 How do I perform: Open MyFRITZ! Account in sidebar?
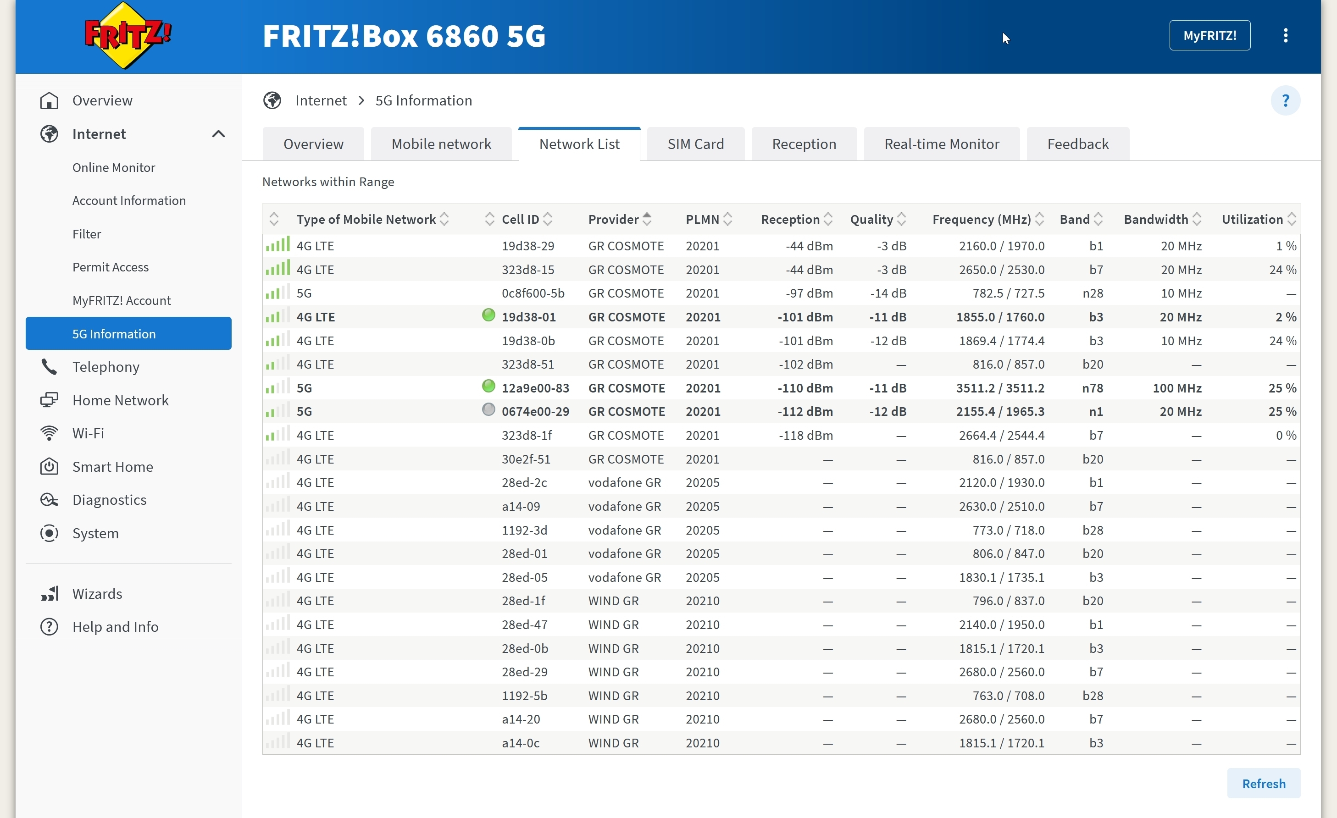(x=122, y=300)
